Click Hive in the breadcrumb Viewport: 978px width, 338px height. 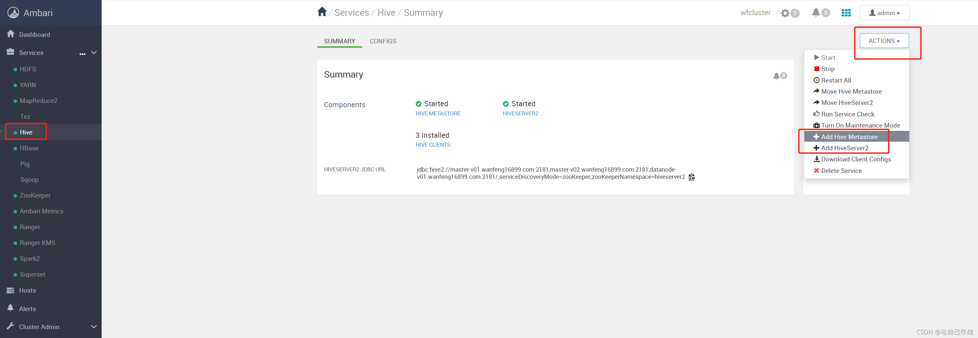386,12
